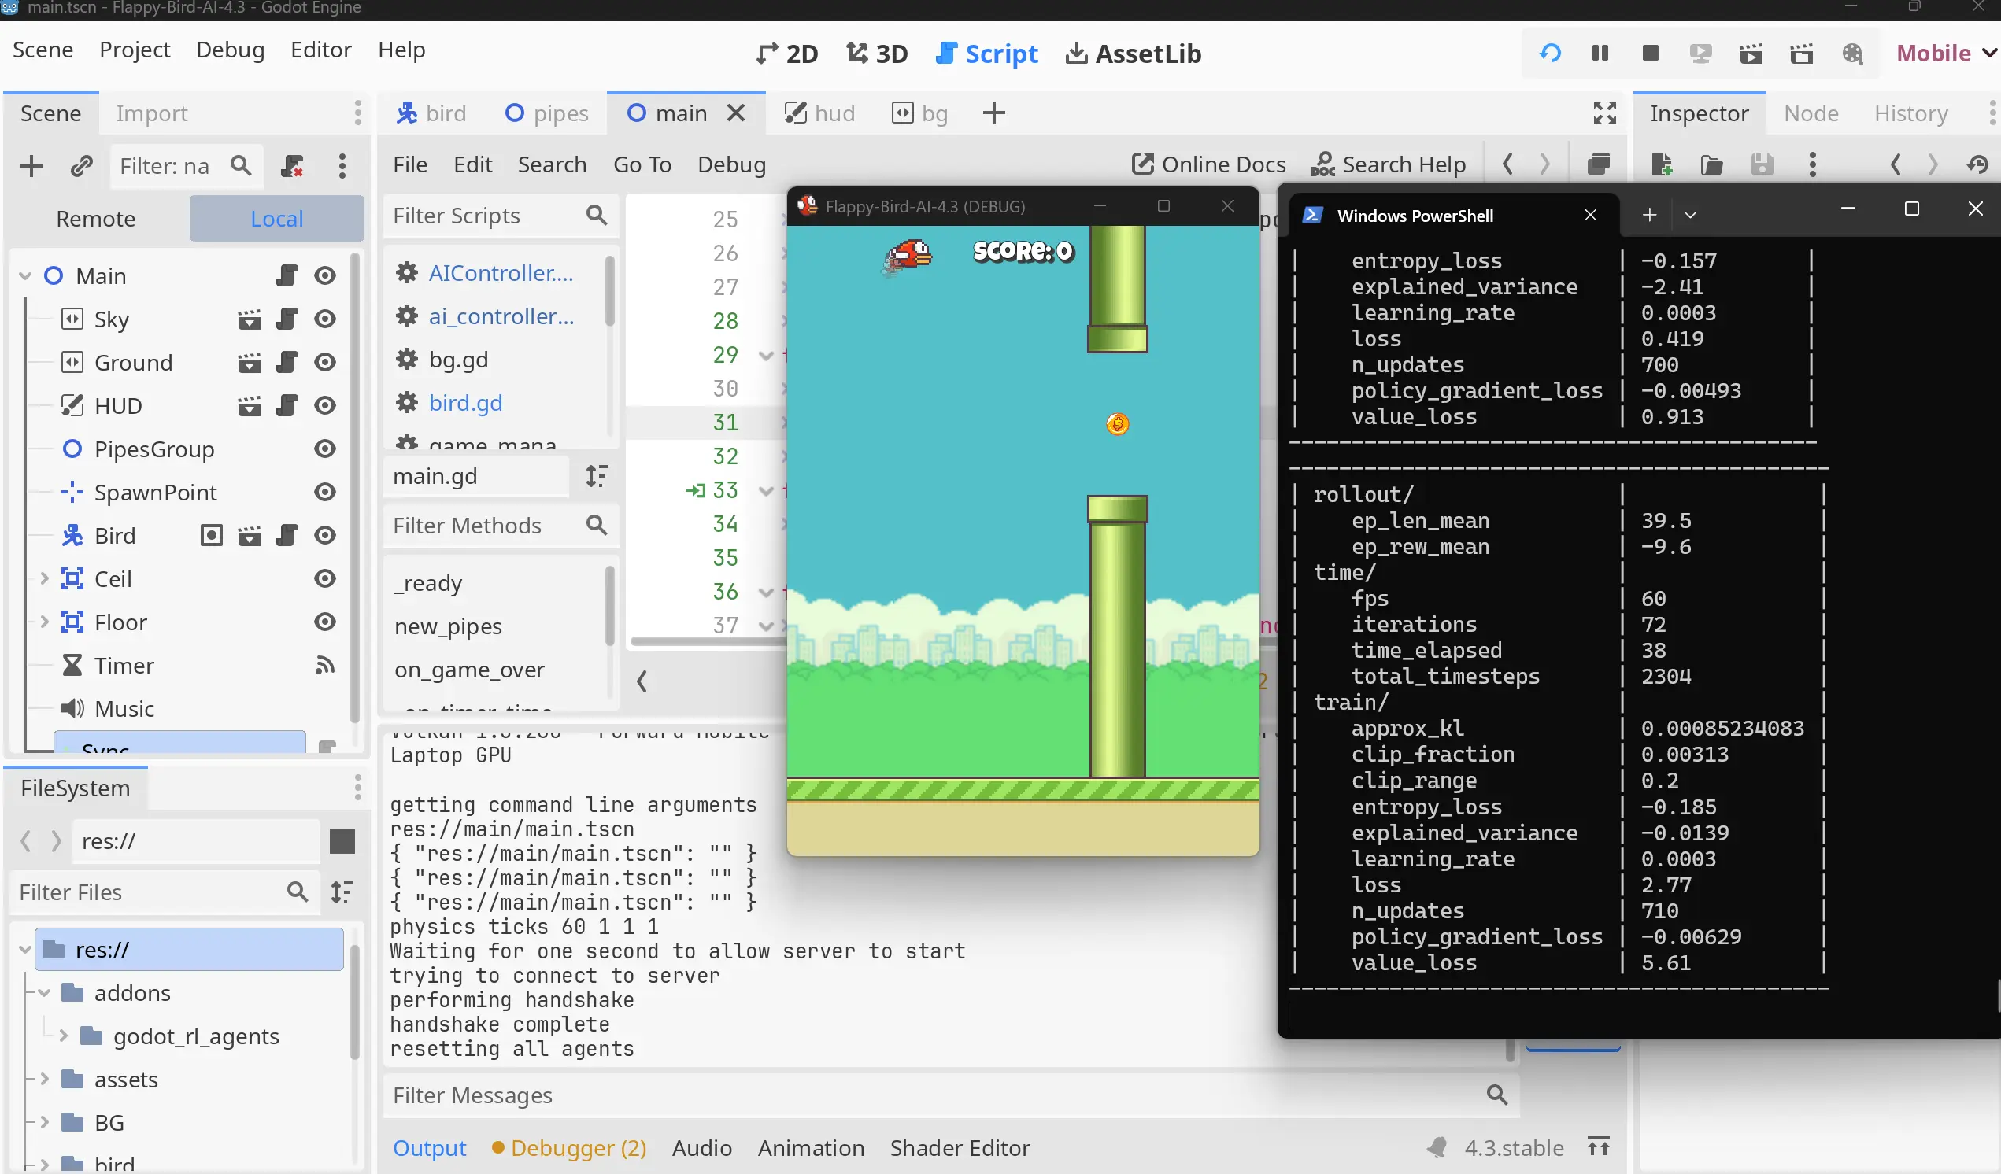Expand the Floor node
This screenshot has width=2001, height=1174.
(x=44, y=622)
